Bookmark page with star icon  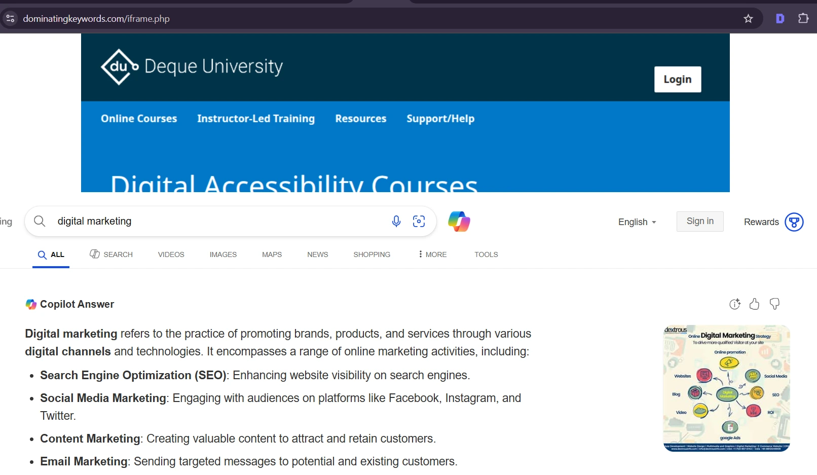(x=748, y=19)
